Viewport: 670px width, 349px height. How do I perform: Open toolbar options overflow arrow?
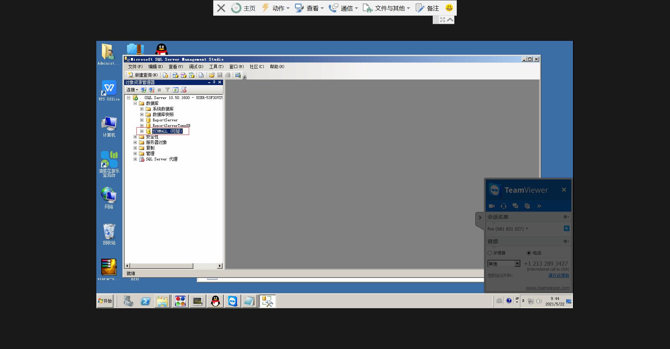(x=245, y=77)
